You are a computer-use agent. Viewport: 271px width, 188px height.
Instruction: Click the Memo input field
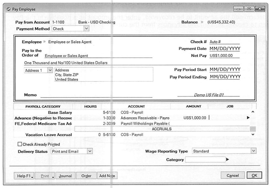[x=96, y=95]
